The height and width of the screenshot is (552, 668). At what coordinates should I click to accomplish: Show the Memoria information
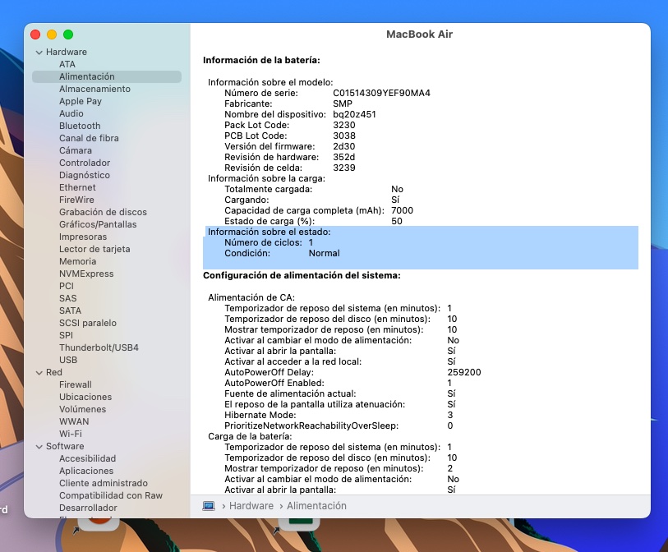77,261
